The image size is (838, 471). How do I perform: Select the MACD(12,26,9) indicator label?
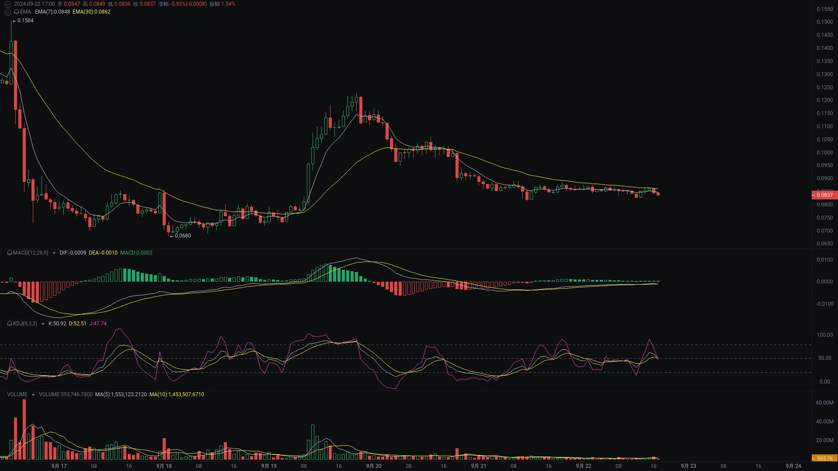tap(31, 253)
